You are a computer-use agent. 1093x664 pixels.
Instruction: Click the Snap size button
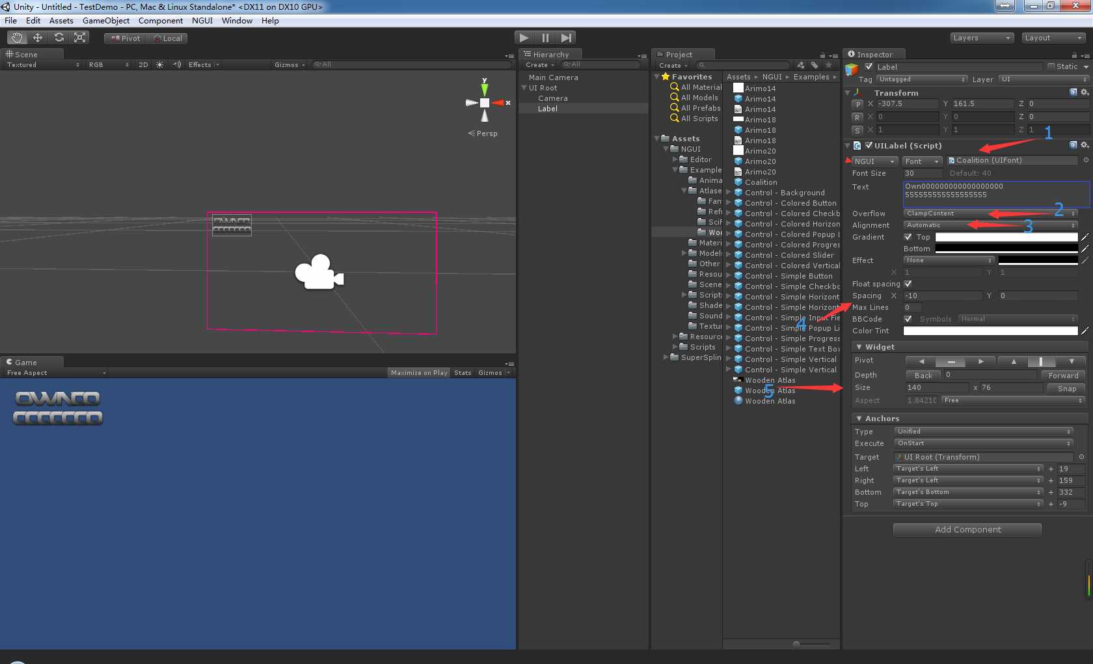[1066, 389]
